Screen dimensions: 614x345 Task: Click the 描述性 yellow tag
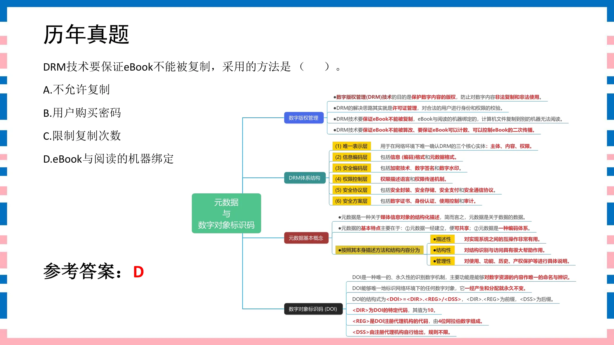click(442, 239)
